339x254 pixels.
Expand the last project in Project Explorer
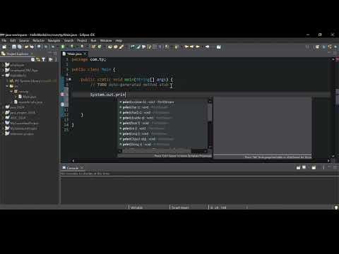coord(3,134)
